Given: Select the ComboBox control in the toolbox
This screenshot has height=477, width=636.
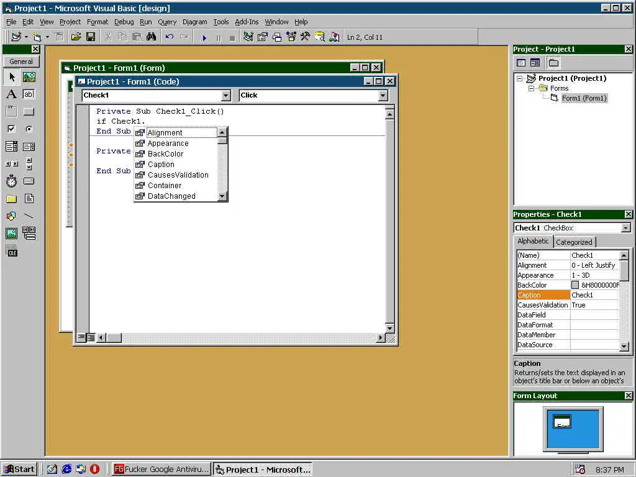Looking at the screenshot, I should point(12,147).
